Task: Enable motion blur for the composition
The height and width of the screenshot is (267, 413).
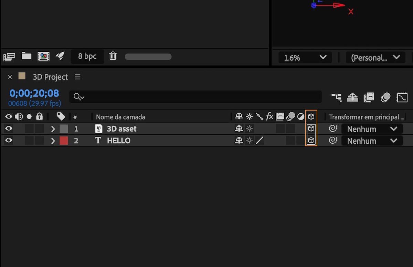Action: coord(385,97)
